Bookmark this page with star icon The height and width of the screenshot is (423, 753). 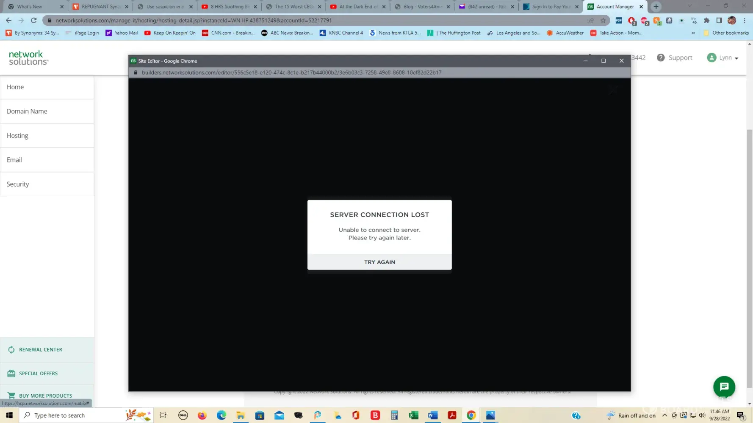pyautogui.click(x=603, y=20)
